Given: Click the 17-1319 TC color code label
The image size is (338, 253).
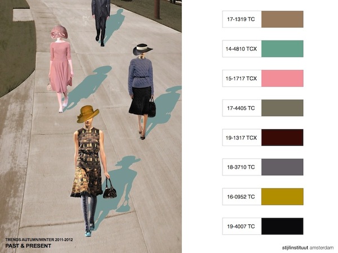Looking at the screenshot, I should (x=241, y=19).
